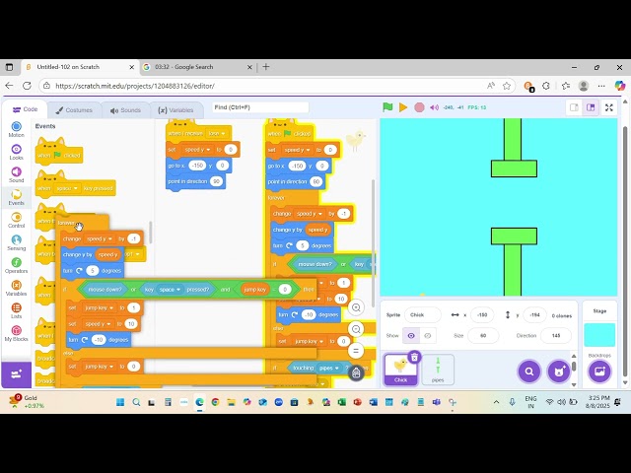Image resolution: width=631 pixels, height=473 pixels.
Task: Toggle the mute speaker icon above stage
Action: tap(434, 107)
